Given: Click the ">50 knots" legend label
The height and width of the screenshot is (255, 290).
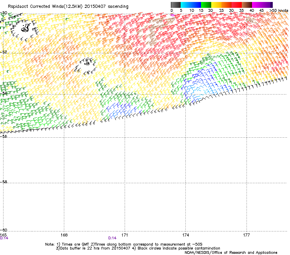Looking at the screenshot, I should pyautogui.click(x=279, y=11).
